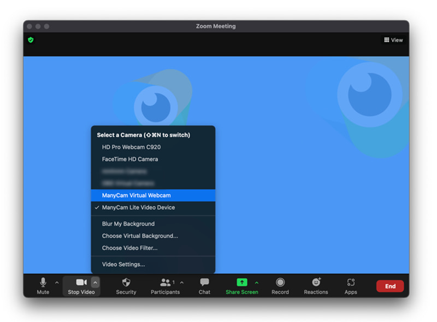Screen dimensions: 437x322
Task: Maximize the Zoom Meeting window
Action: pyautogui.click(x=46, y=26)
